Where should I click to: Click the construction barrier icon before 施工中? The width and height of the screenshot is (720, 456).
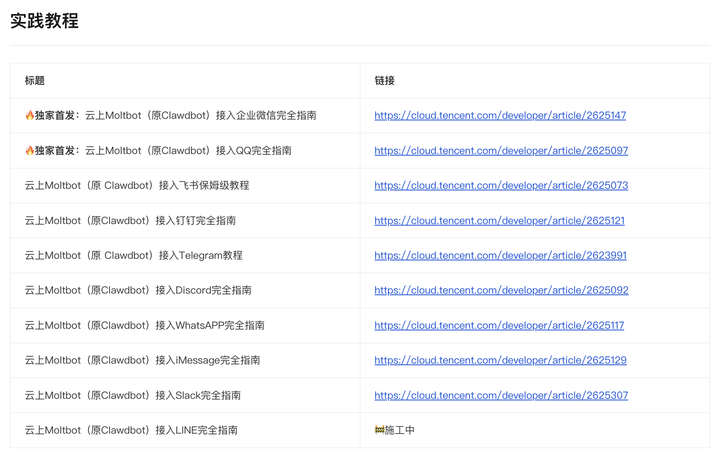point(379,430)
